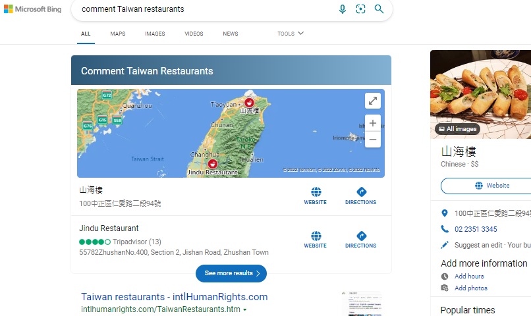The height and width of the screenshot is (316, 531).
Task: Expand the intlhumanrights.com URL dropdown arrow
Action: [245, 309]
